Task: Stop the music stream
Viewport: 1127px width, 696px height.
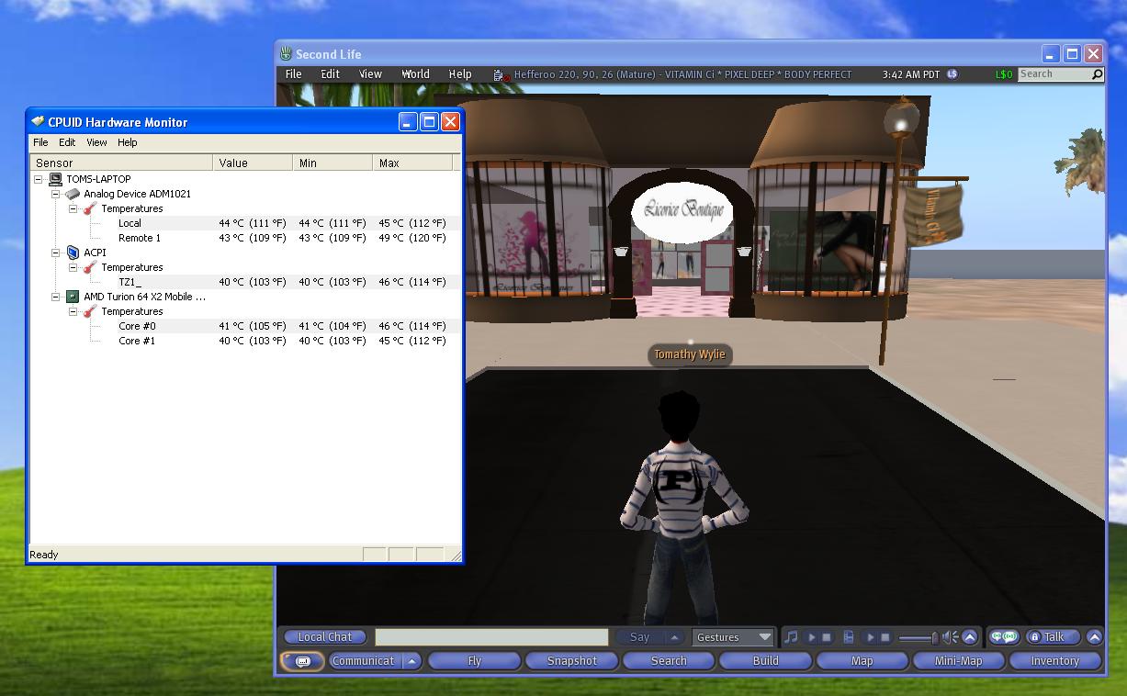Action: (827, 637)
